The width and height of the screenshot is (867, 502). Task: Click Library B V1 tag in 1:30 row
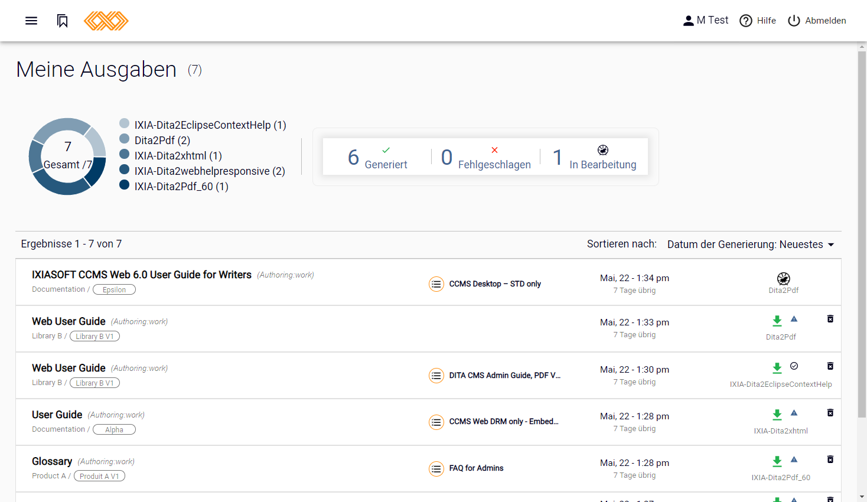point(94,383)
